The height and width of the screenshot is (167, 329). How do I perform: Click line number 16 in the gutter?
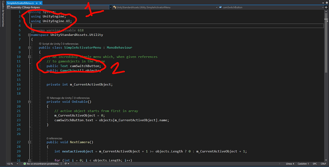click(19, 85)
